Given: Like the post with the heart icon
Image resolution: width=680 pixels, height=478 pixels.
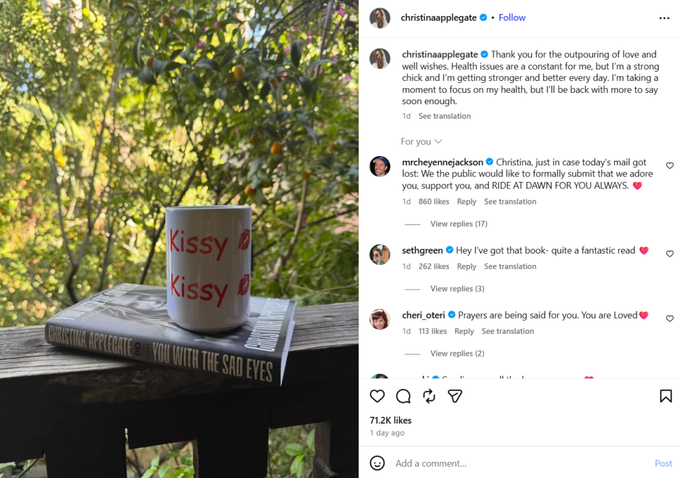Looking at the screenshot, I should tap(377, 396).
